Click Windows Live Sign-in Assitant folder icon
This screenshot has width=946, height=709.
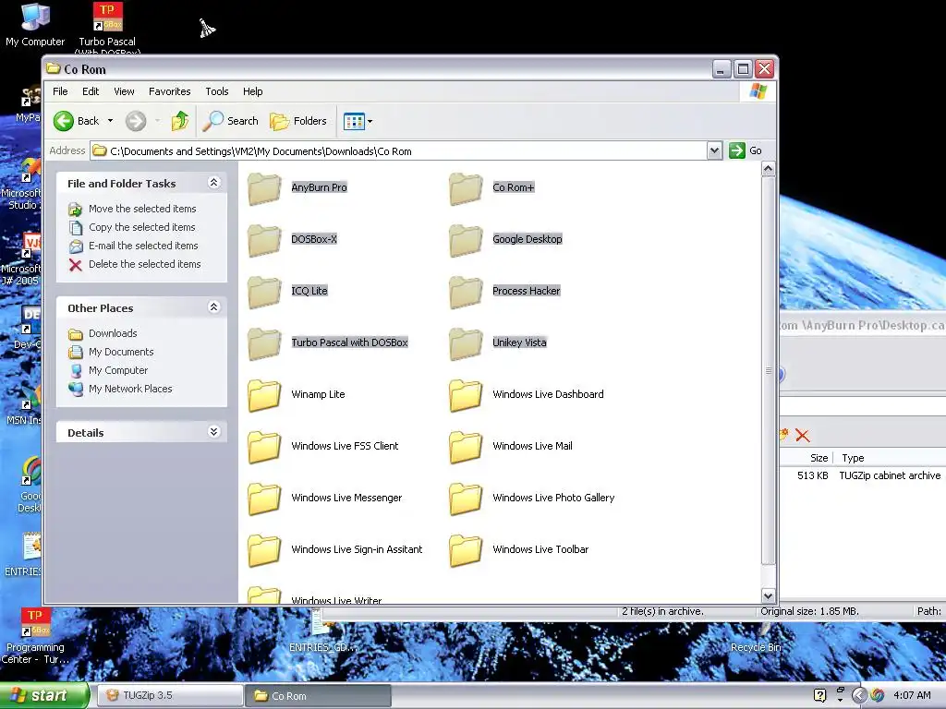click(x=264, y=550)
